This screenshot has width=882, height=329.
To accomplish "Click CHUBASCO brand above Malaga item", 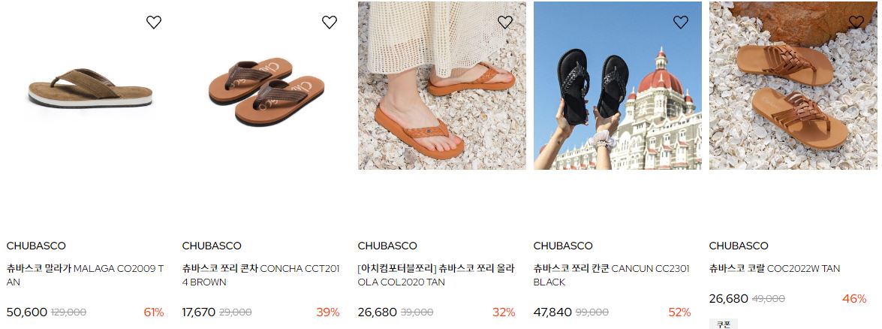I will click(36, 246).
